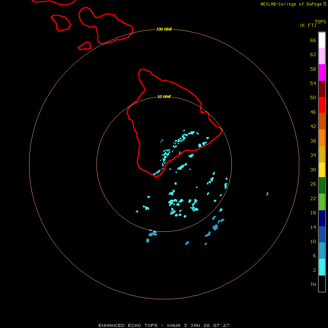
Task: Click the legend value 58
Action: click(x=313, y=69)
